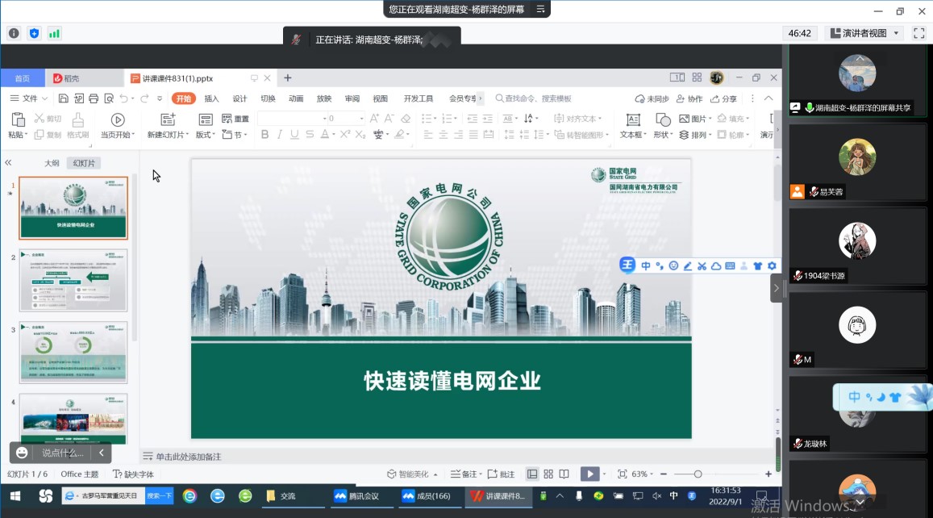Click the Paste (粘贴) icon in ribbon

17,119
